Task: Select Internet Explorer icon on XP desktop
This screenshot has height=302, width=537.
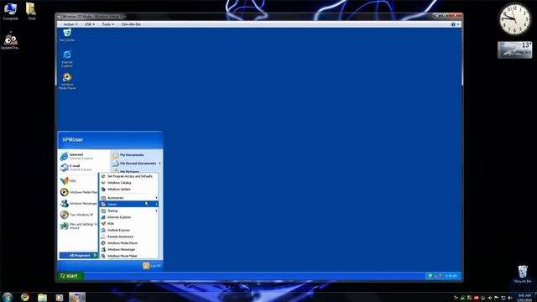Action: 67,59
